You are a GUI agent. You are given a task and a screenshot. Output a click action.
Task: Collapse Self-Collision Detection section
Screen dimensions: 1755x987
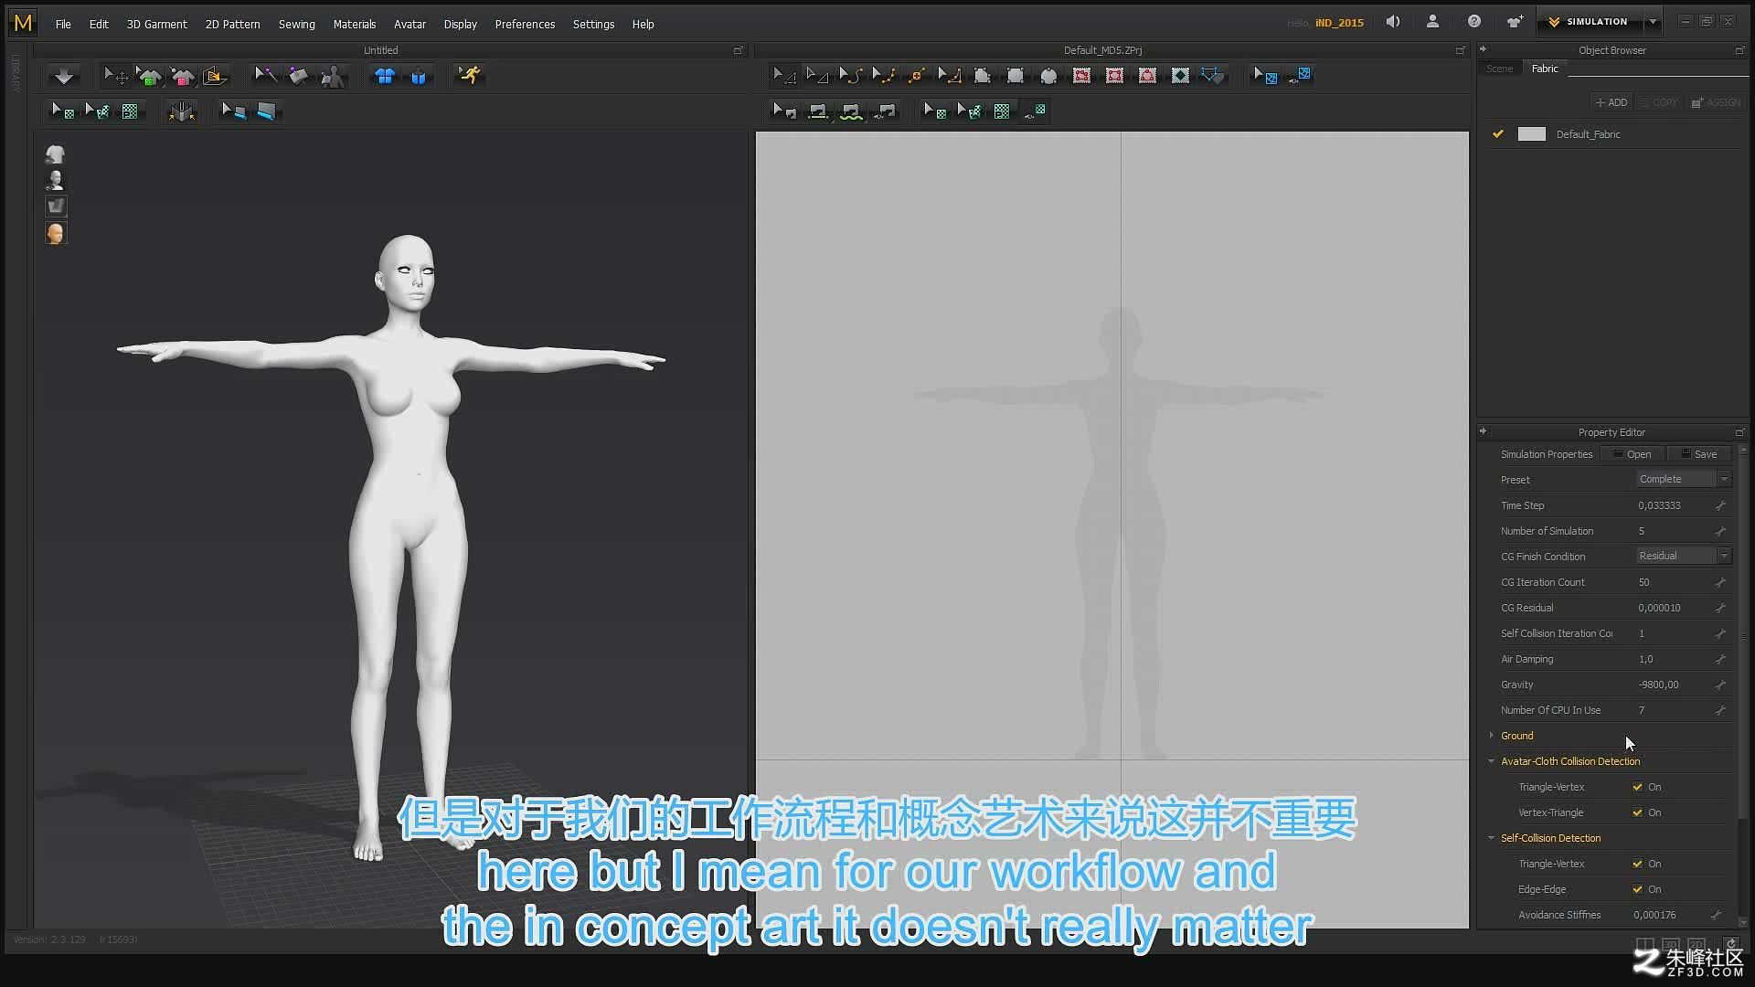tap(1492, 838)
